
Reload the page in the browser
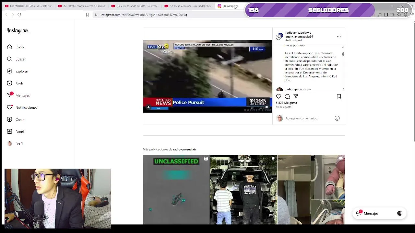[19, 15]
